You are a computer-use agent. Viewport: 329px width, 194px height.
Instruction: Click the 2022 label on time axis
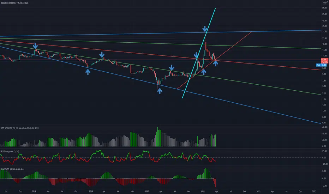click(258, 191)
